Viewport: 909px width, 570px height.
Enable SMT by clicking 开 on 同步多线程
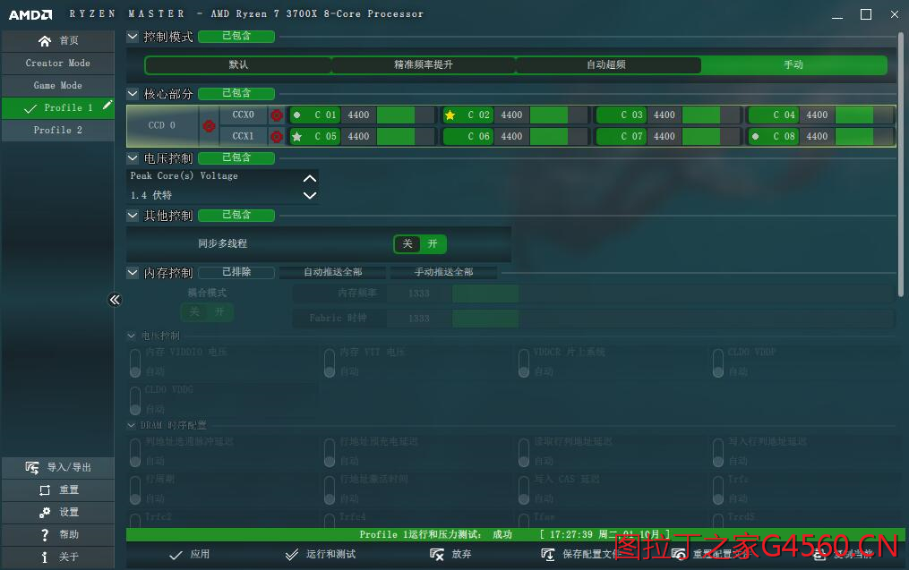tap(432, 243)
